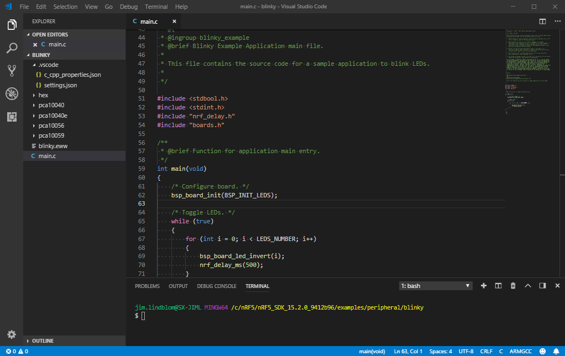Click ARMGCC configuration in status bar
This screenshot has height=356, width=565.
[x=520, y=352]
